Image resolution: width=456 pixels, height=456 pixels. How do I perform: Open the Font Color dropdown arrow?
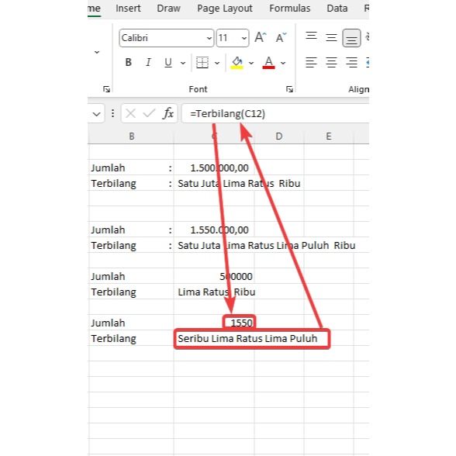point(283,63)
